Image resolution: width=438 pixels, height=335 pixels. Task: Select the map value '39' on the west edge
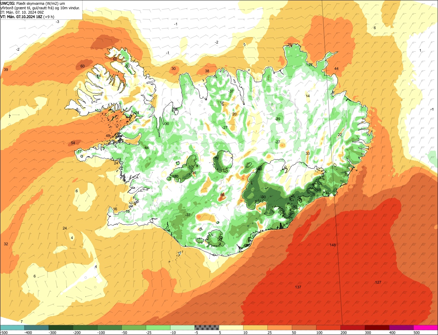point(6,70)
